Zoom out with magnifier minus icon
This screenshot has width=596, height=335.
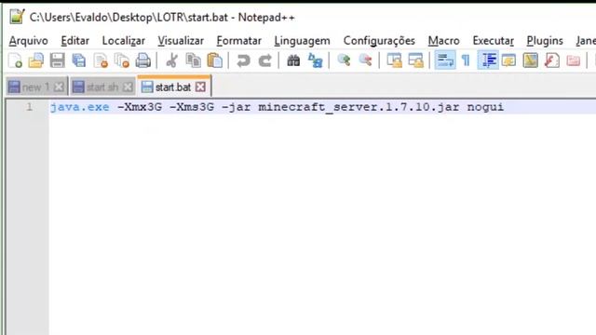[365, 60]
